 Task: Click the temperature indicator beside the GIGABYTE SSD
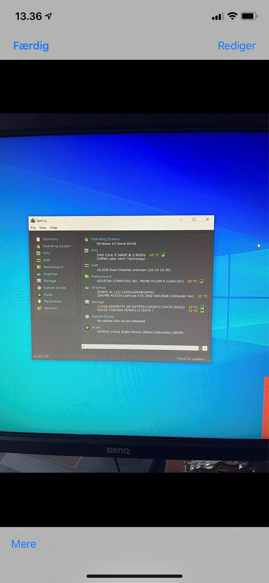point(202,307)
